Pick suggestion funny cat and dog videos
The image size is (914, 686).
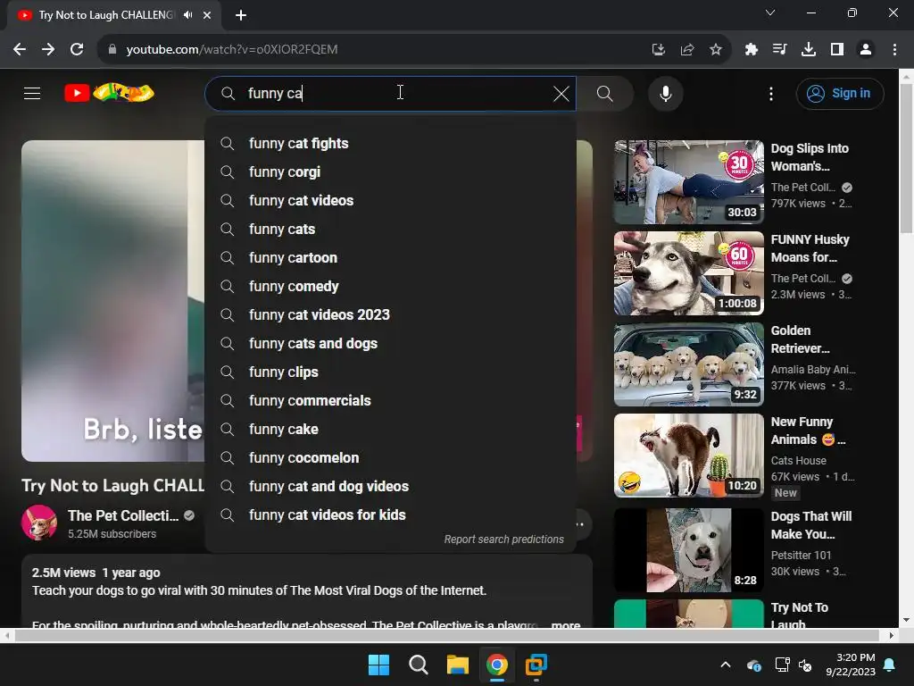pyautogui.click(x=391, y=487)
